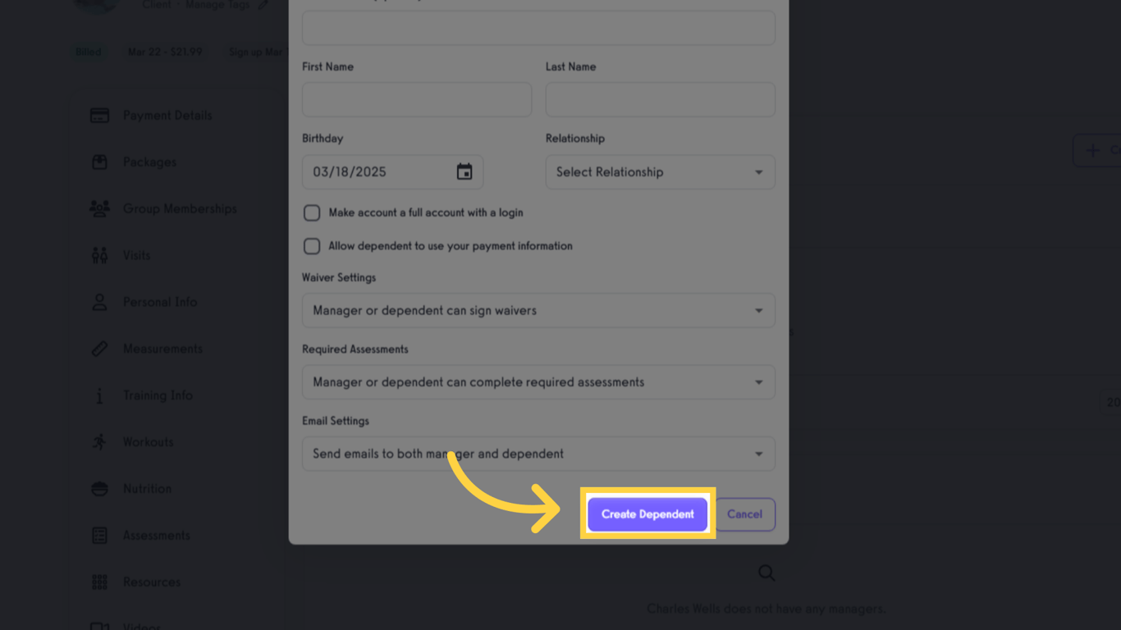Select the Payment Details card icon
1121x630 pixels.
click(x=98, y=115)
